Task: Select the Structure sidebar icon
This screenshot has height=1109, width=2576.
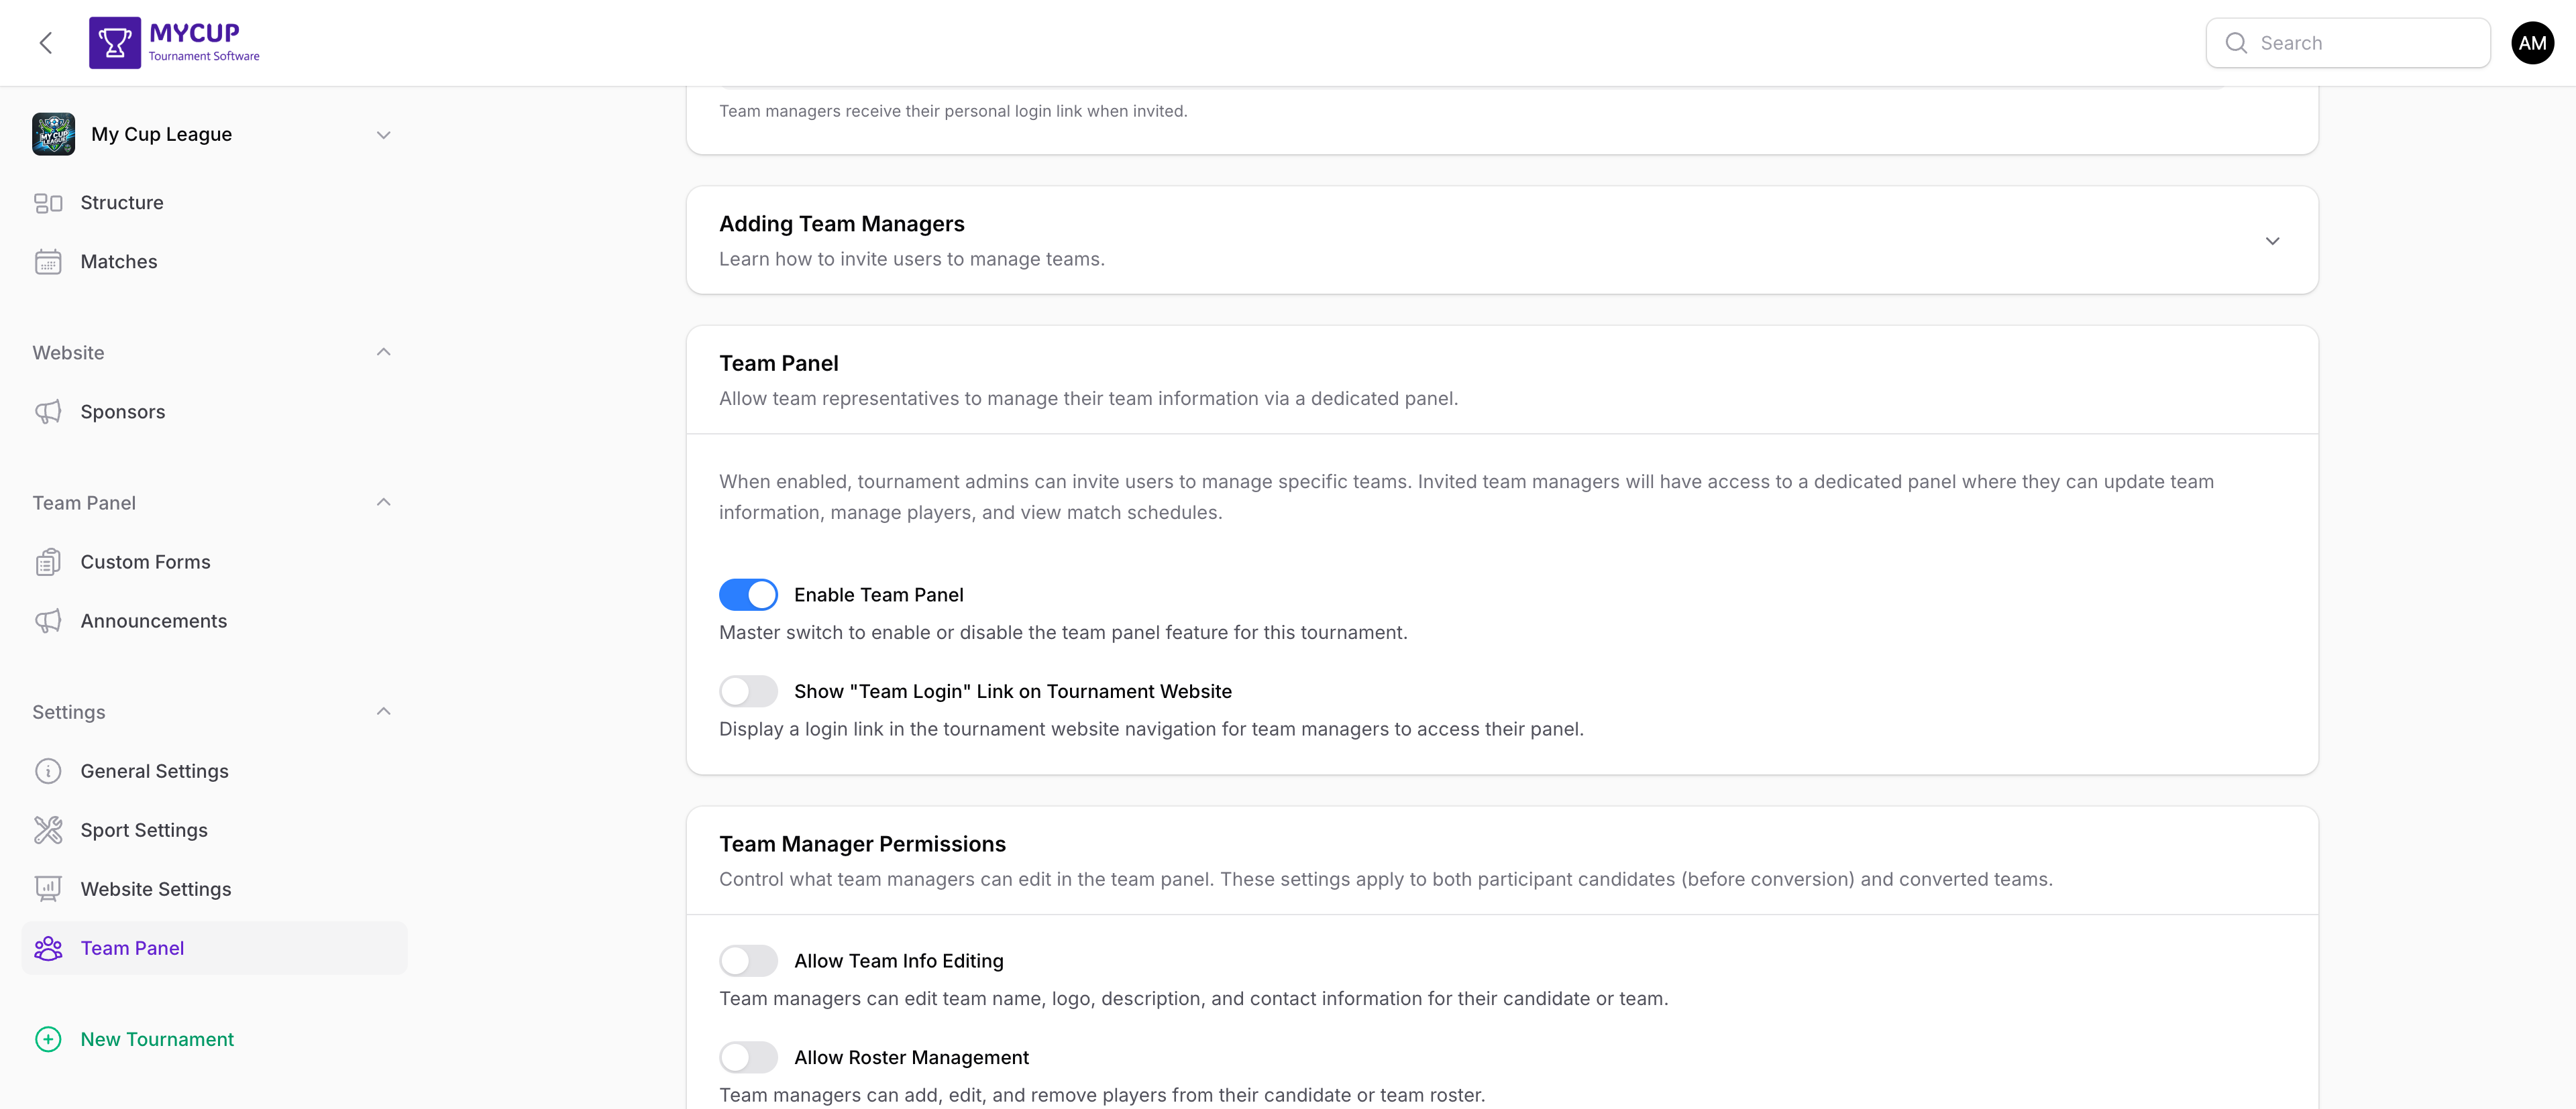Action: point(49,202)
